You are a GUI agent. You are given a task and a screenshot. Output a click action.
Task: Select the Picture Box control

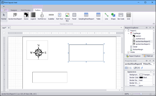pos(67,17)
